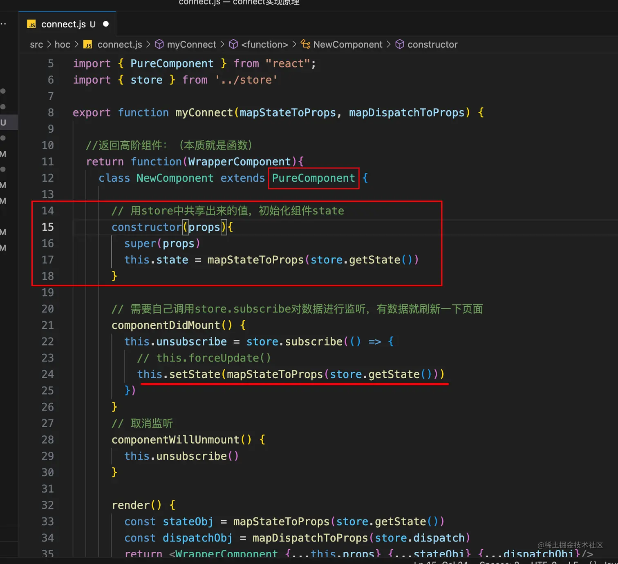Click the store.subscribe comment on line 20
This screenshot has height=564, width=618.
[297, 309]
